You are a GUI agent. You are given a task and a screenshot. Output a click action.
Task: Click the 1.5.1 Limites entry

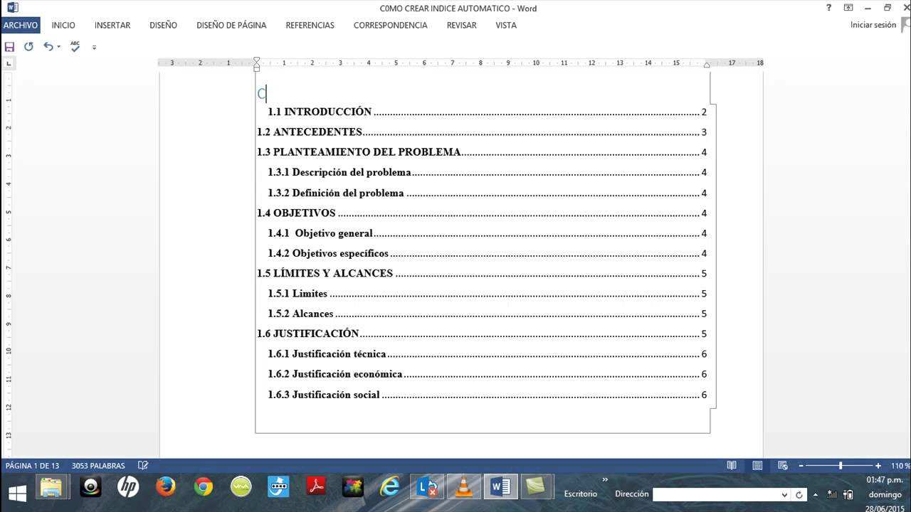click(487, 294)
